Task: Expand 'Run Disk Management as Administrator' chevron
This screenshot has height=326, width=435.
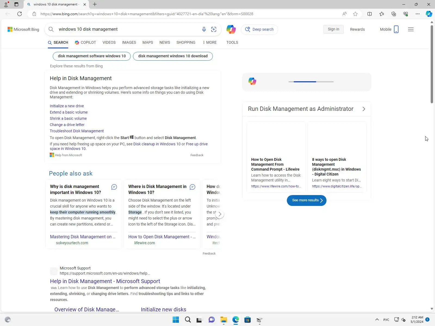Action: [x=364, y=109]
